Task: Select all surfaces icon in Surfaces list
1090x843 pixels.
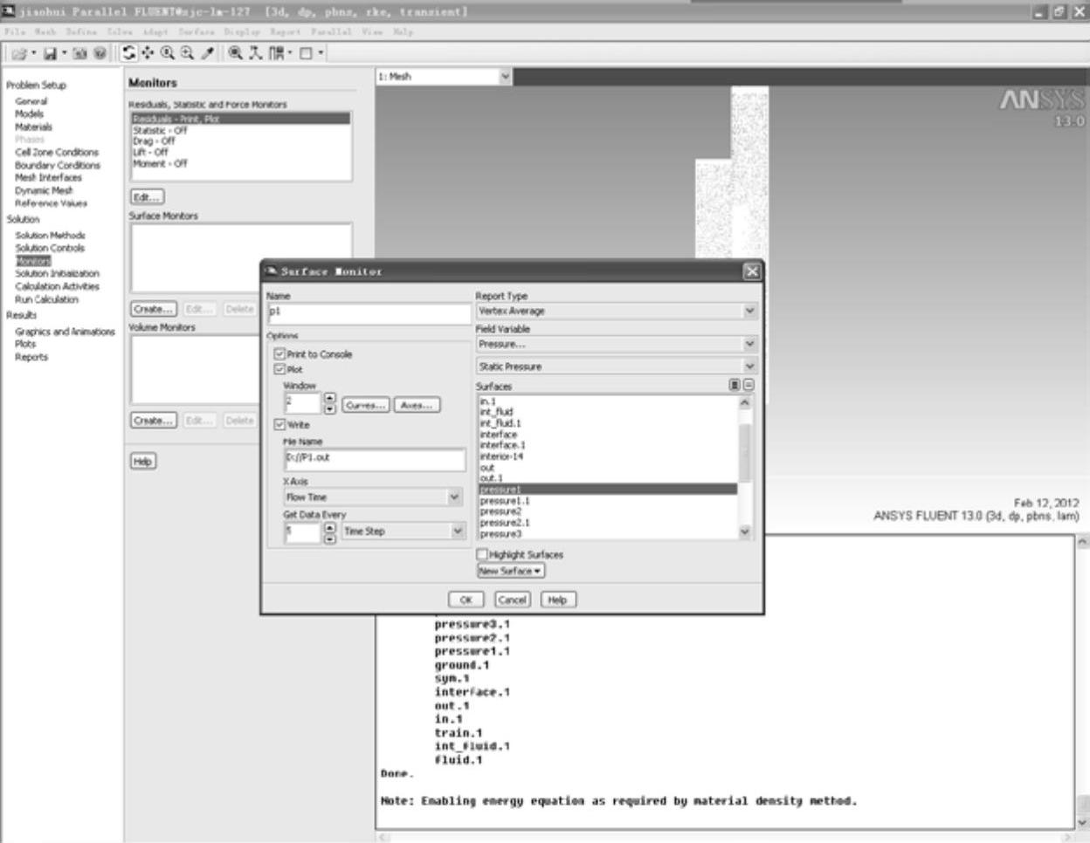Action: pyautogui.click(x=735, y=385)
